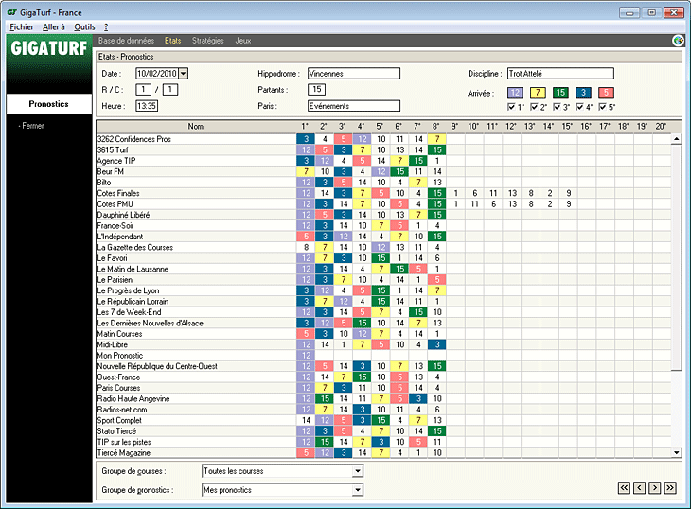
Task: Click the Fermer link in sidebar
Action: 32,126
